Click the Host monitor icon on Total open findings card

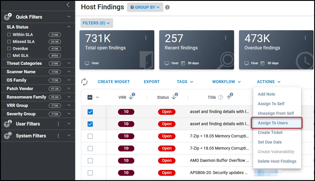[87, 63]
